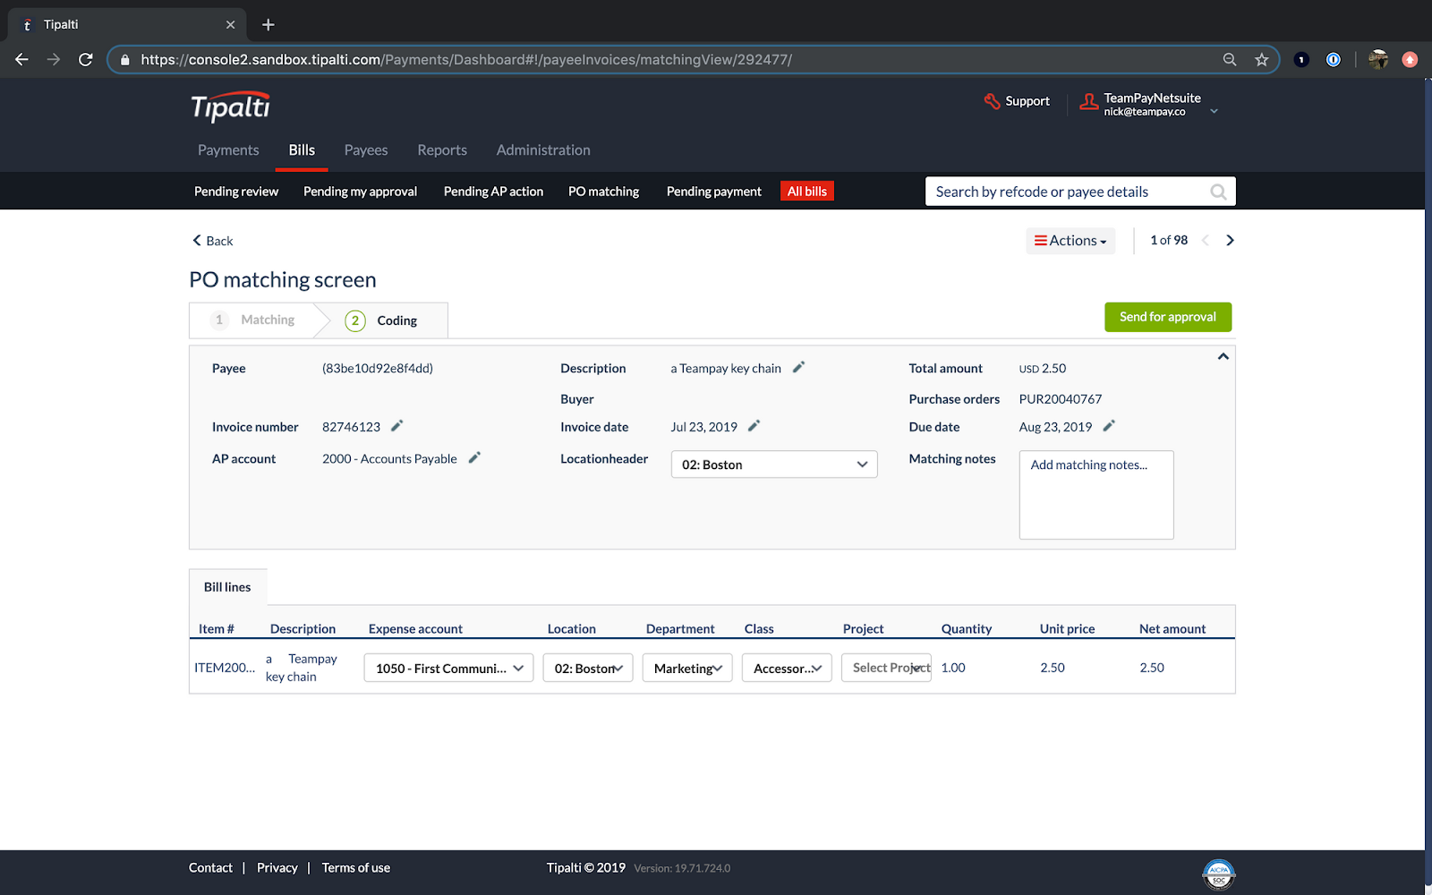
Task: Go to step 1 Matching
Action: [253, 320]
